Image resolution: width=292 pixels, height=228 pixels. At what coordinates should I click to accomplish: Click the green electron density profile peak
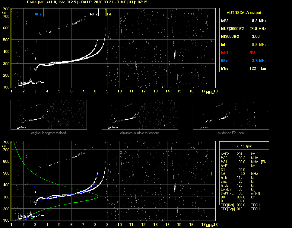98,196
